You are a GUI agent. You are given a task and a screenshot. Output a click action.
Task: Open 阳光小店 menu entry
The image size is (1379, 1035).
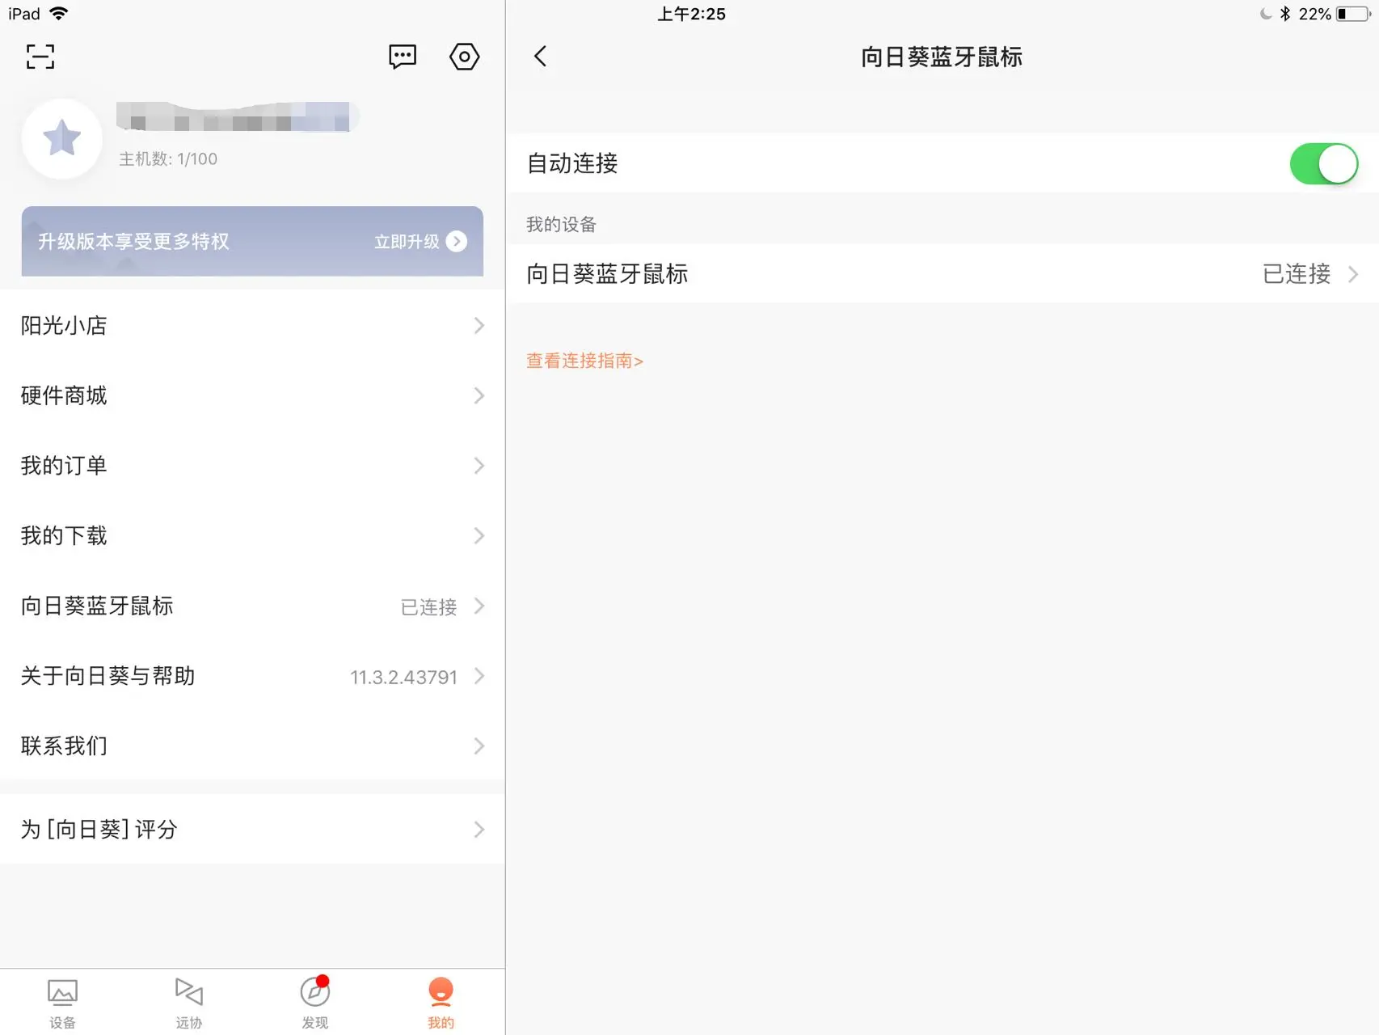coord(252,326)
